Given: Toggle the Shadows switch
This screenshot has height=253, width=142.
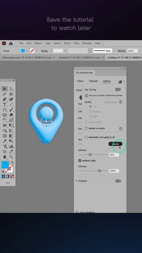Looking at the screenshot, I should (x=118, y=181).
